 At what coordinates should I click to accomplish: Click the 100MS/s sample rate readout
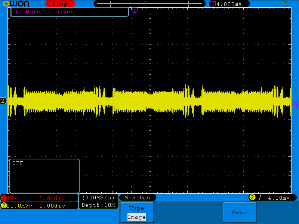point(99,197)
